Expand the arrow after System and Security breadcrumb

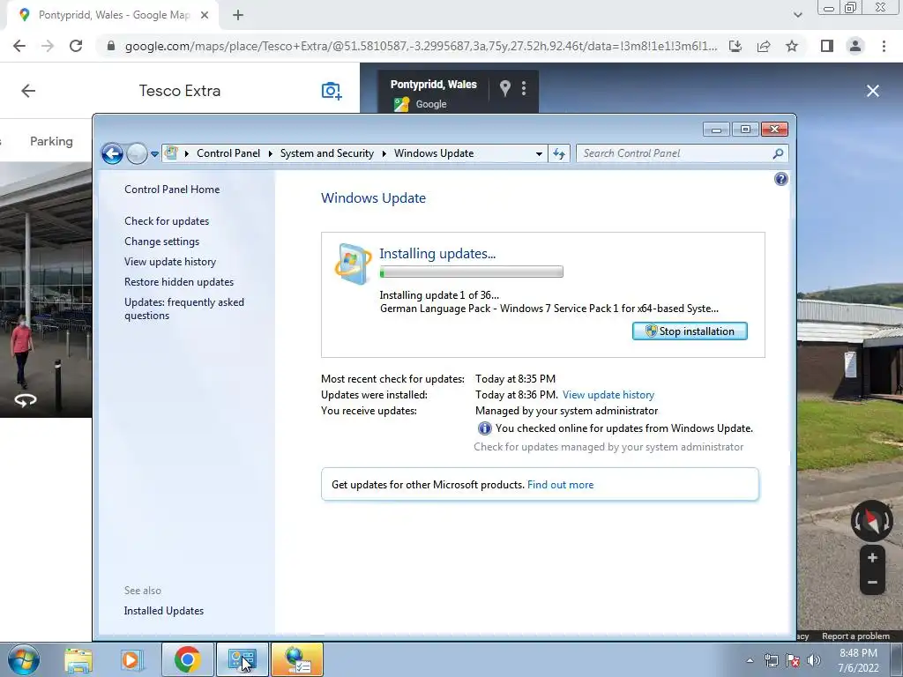click(x=384, y=153)
